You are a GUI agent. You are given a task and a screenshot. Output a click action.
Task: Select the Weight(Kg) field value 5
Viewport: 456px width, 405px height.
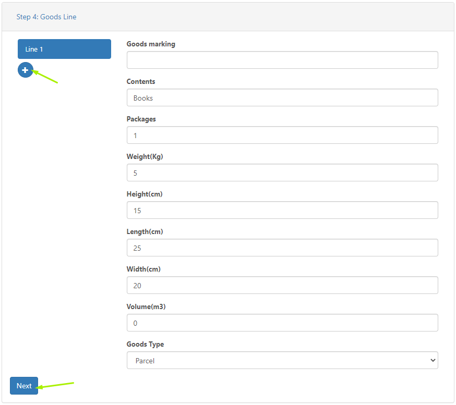coord(282,173)
